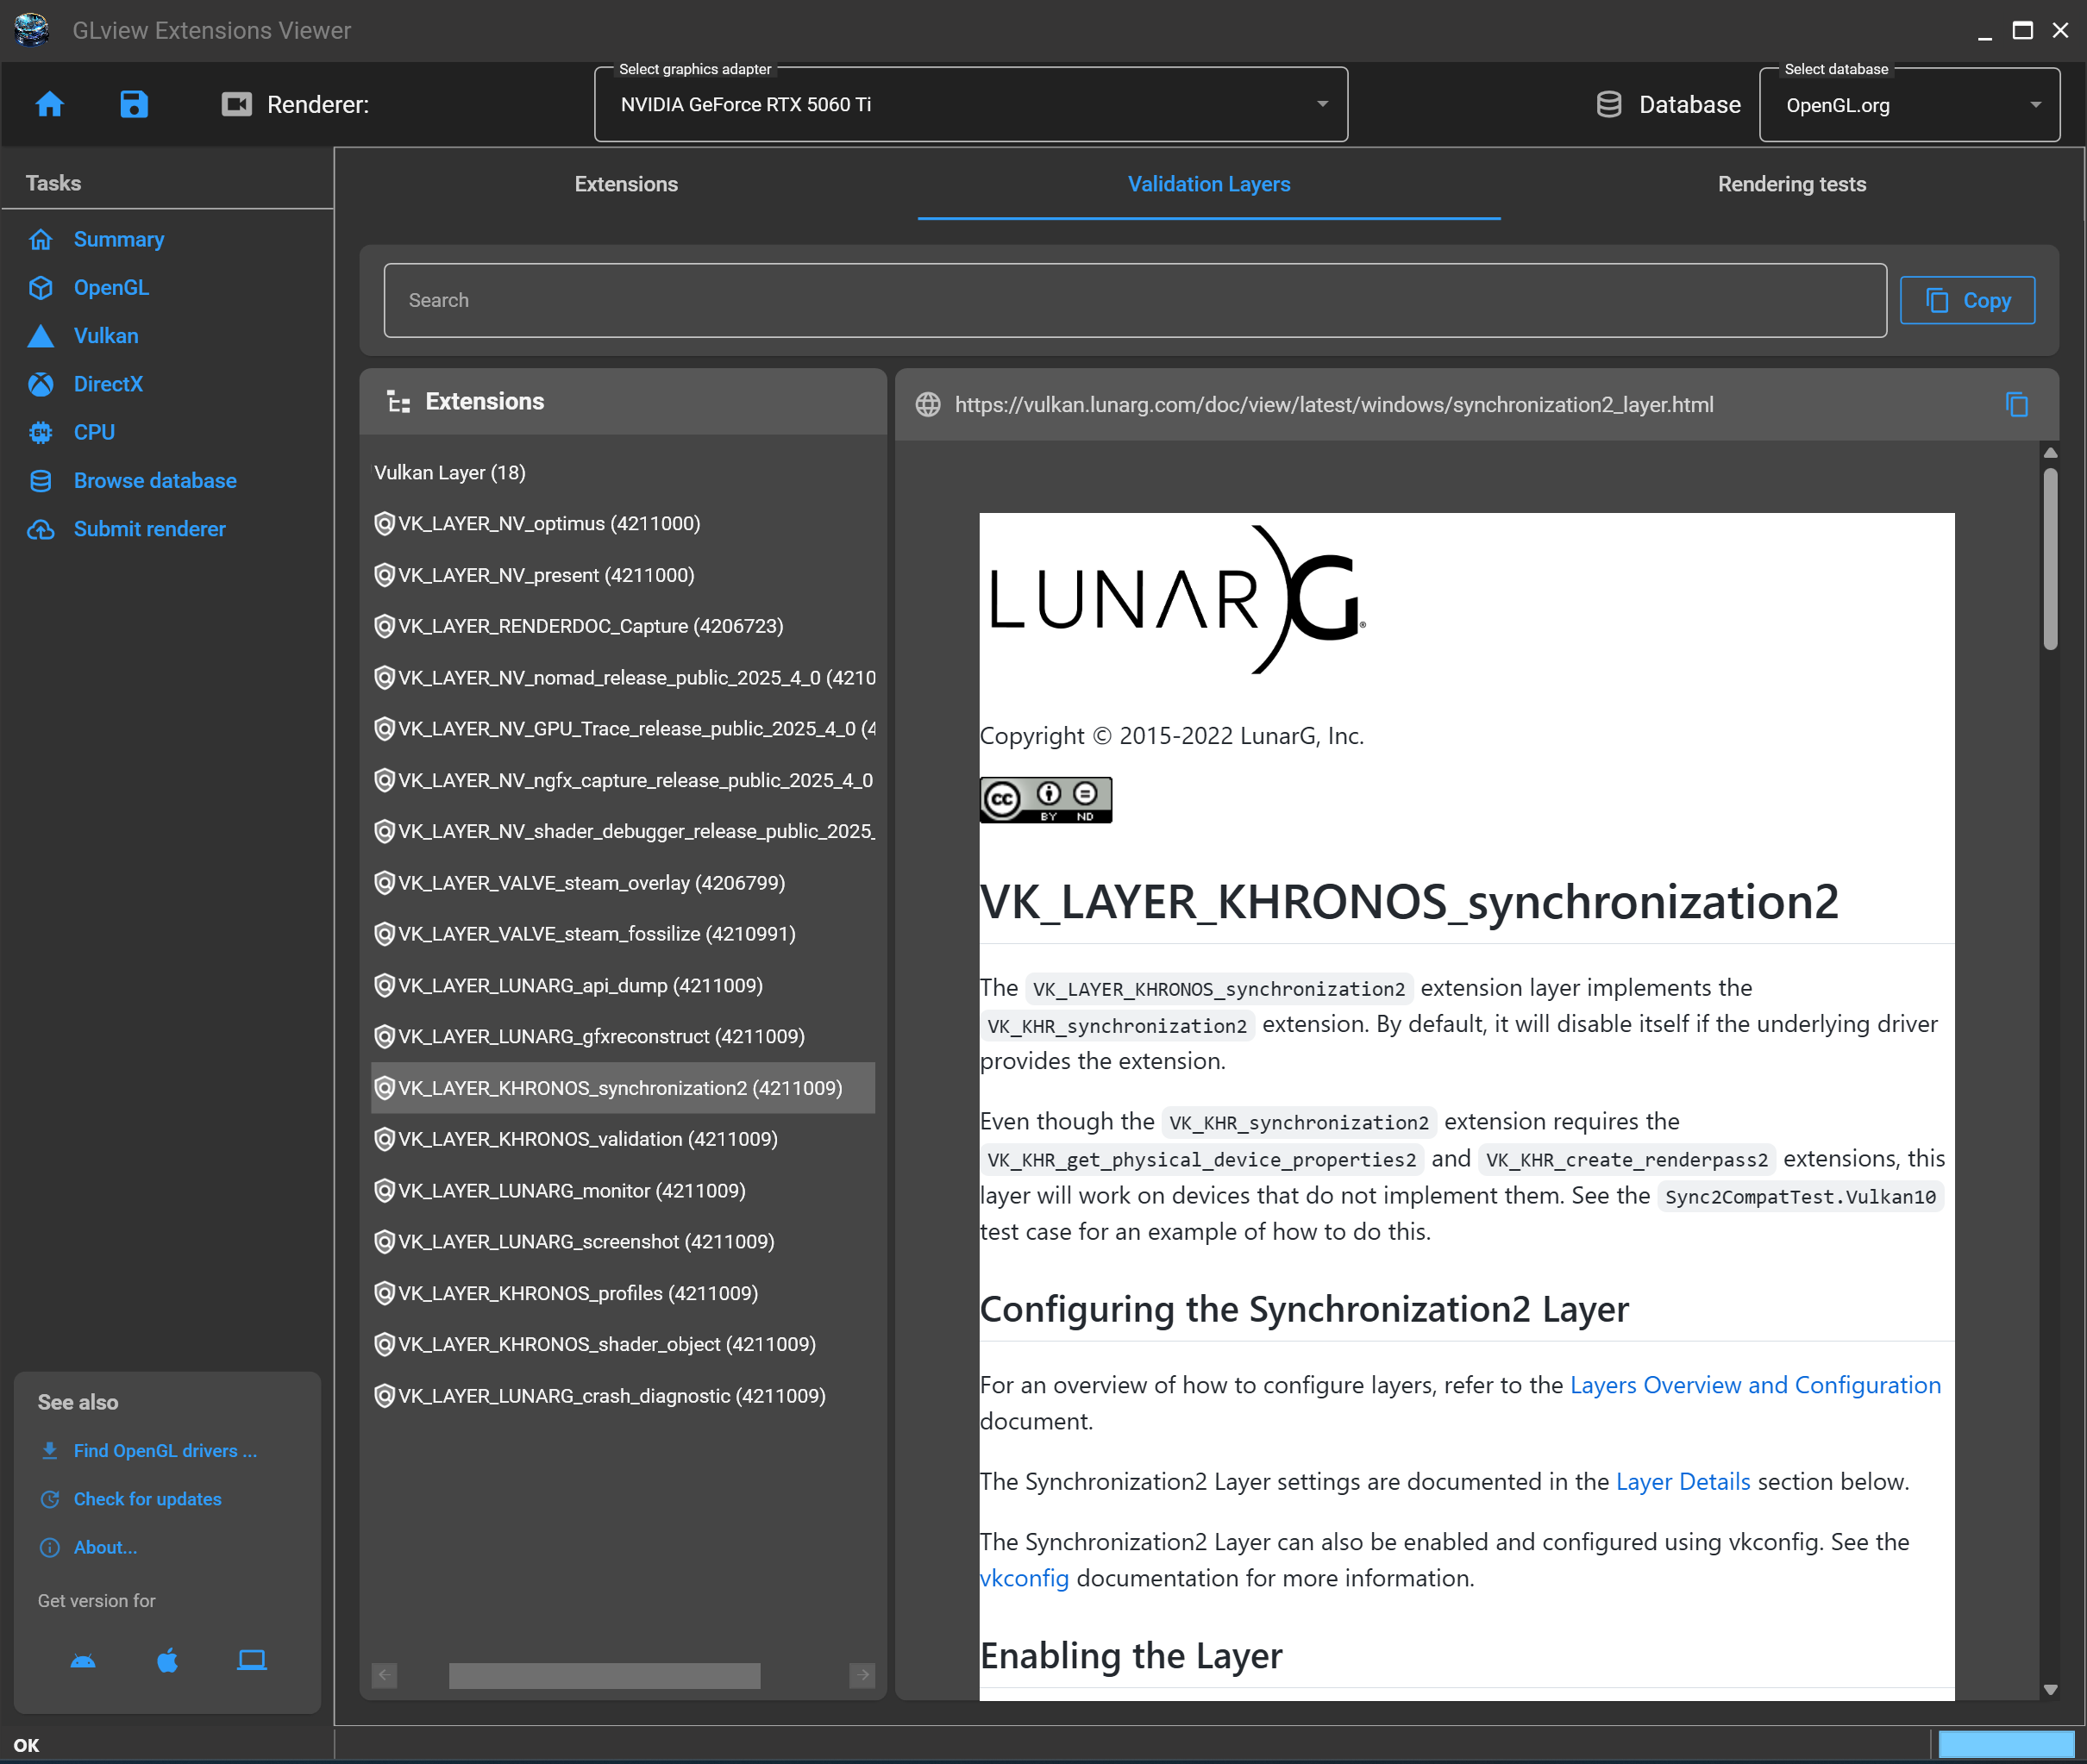Expand the Select graphics adapter dropdown
Image resolution: width=2087 pixels, height=1764 pixels.
pos(970,105)
